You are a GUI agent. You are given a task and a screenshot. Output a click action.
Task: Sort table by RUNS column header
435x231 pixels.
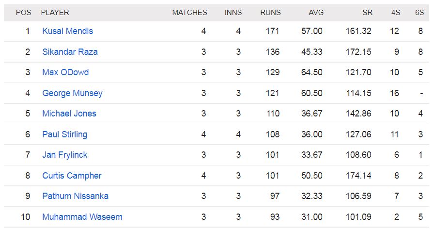click(x=270, y=13)
